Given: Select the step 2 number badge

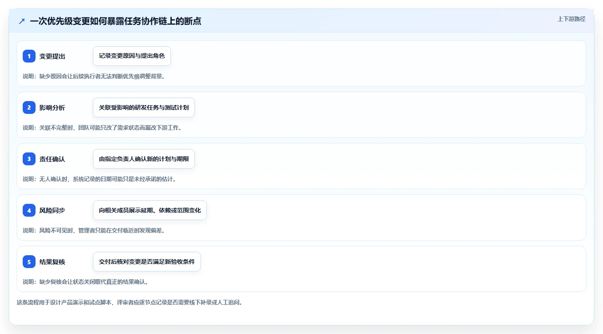Looking at the screenshot, I should point(29,107).
